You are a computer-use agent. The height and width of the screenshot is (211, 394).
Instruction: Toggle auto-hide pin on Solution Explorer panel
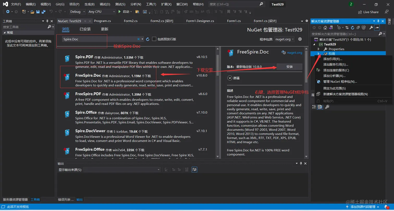pos(379,21)
